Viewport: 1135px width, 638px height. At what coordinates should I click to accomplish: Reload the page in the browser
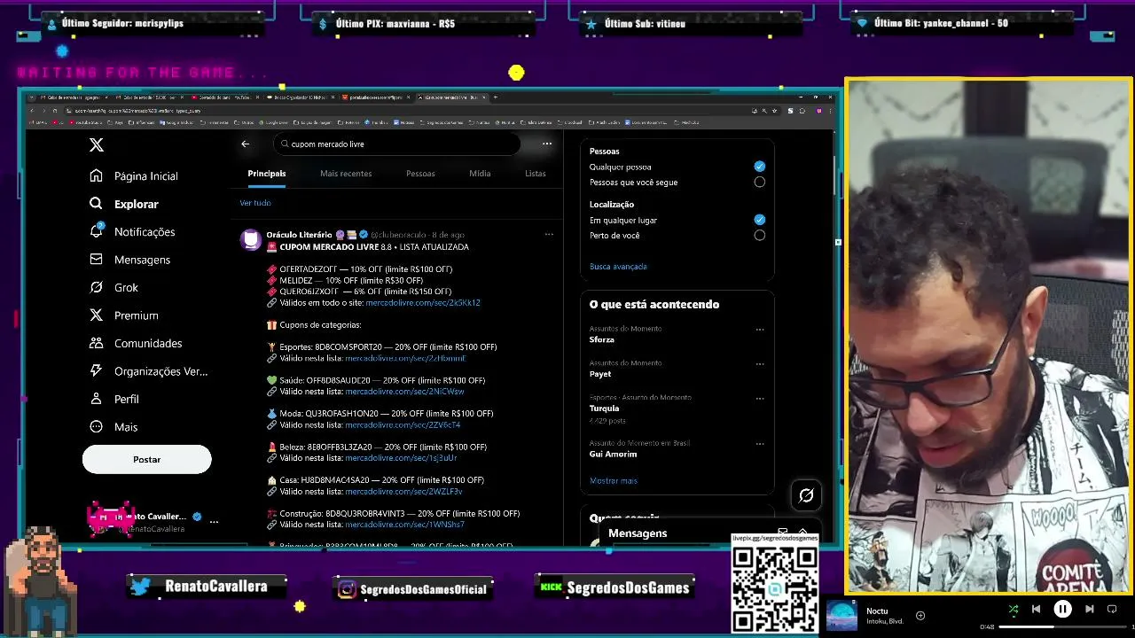point(54,111)
